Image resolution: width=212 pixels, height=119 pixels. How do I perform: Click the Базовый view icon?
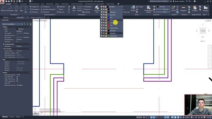point(205,8)
